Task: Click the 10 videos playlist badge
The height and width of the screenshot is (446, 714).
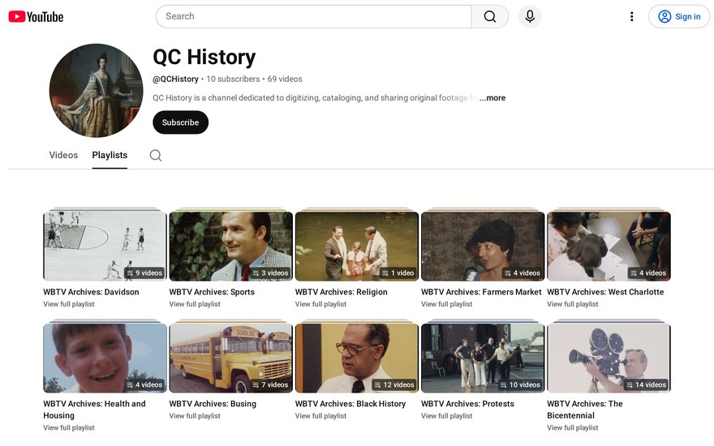Action: (x=520, y=385)
